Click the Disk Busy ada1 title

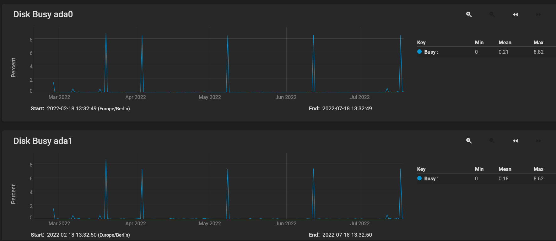[43, 141]
